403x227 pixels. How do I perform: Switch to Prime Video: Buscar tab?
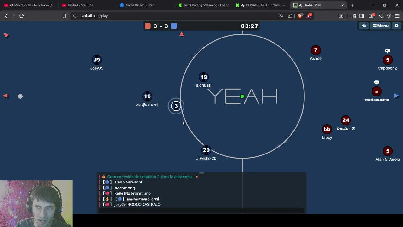140,5
